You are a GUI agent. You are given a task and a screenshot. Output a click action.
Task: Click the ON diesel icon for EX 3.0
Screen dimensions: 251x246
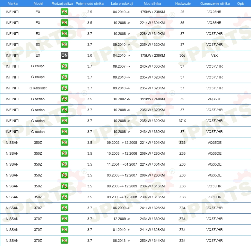[x=64, y=55]
